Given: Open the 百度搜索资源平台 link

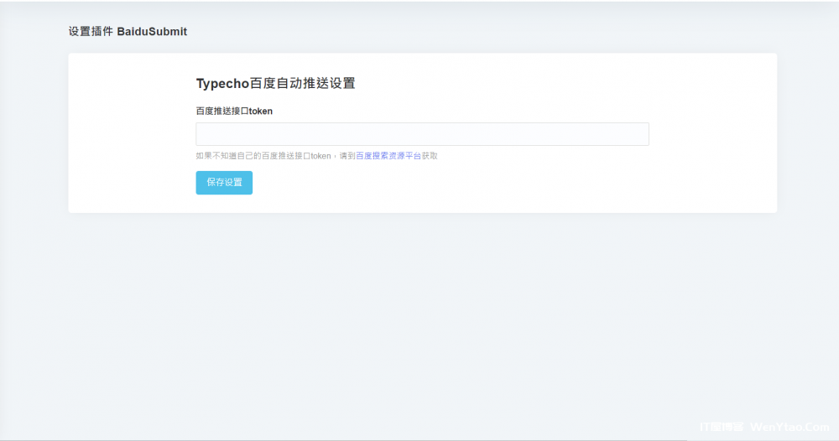Looking at the screenshot, I should click(388, 156).
